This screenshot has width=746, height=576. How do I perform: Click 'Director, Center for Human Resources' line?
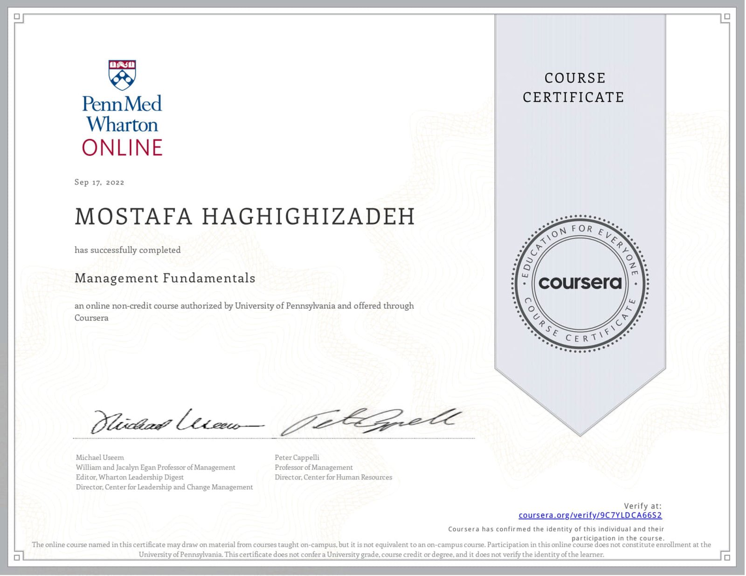pyautogui.click(x=333, y=477)
